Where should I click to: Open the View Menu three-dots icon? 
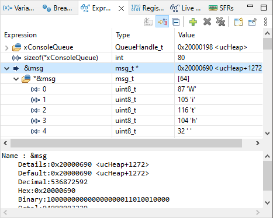click(265, 22)
